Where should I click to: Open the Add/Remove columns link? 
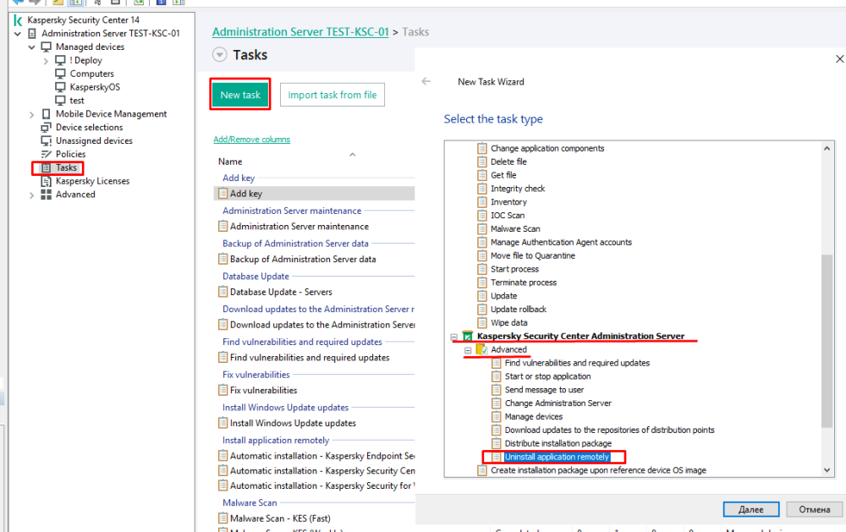tap(251, 140)
